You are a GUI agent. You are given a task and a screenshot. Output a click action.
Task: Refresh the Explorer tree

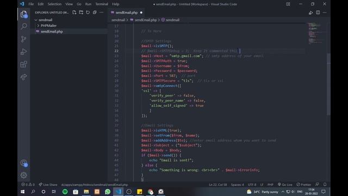[88, 13]
